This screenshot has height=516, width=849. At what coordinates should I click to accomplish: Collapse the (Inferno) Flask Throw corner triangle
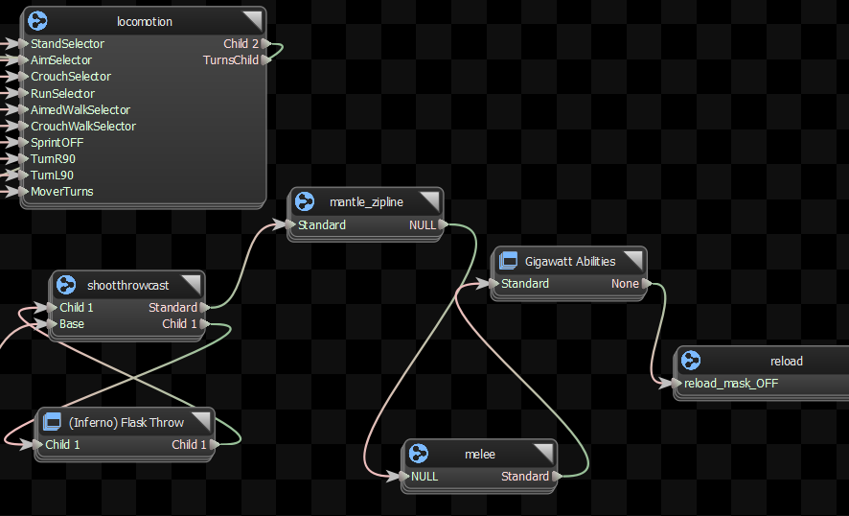tap(201, 422)
